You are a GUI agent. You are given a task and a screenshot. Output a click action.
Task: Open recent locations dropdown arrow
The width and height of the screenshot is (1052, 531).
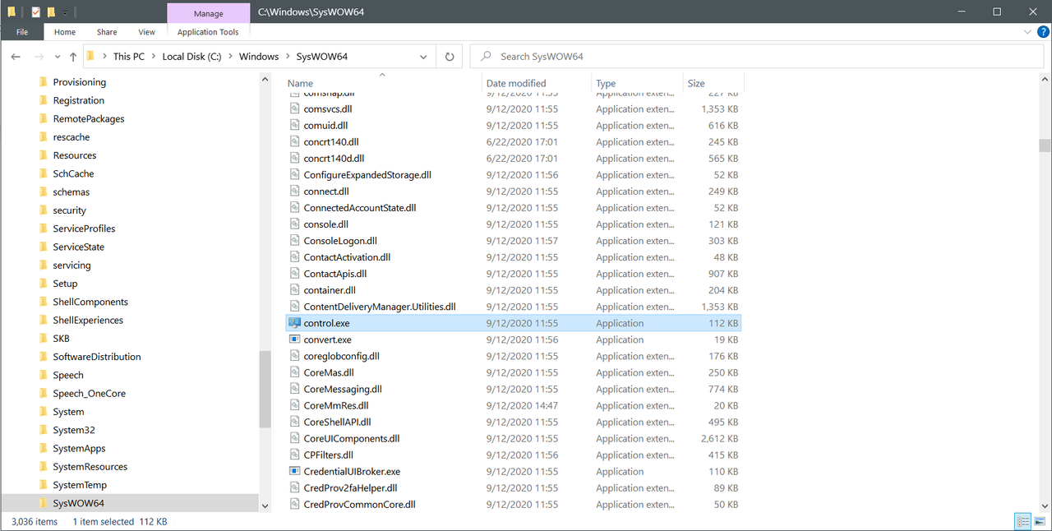point(57,57)
